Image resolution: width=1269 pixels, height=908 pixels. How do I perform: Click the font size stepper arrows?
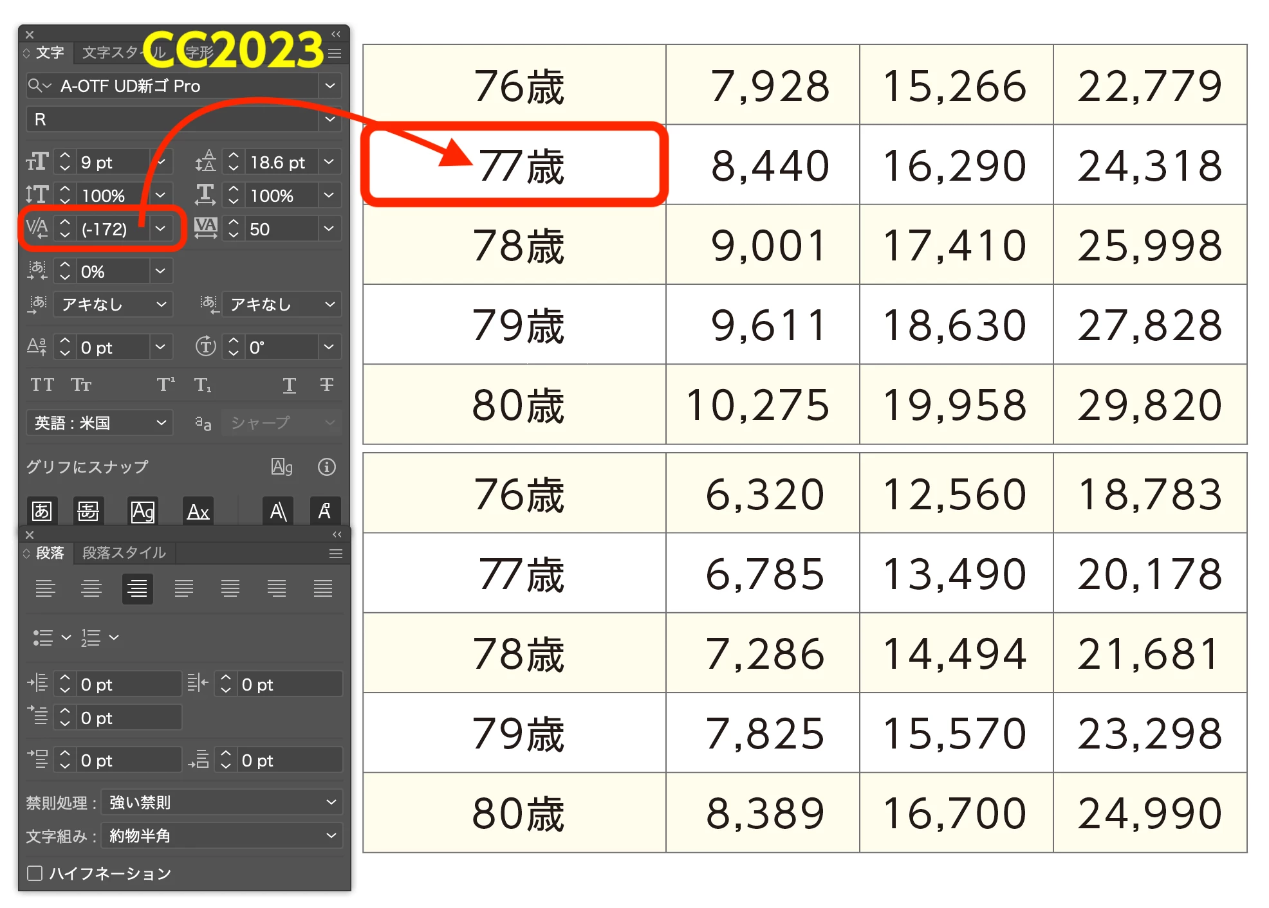(64, 162)
